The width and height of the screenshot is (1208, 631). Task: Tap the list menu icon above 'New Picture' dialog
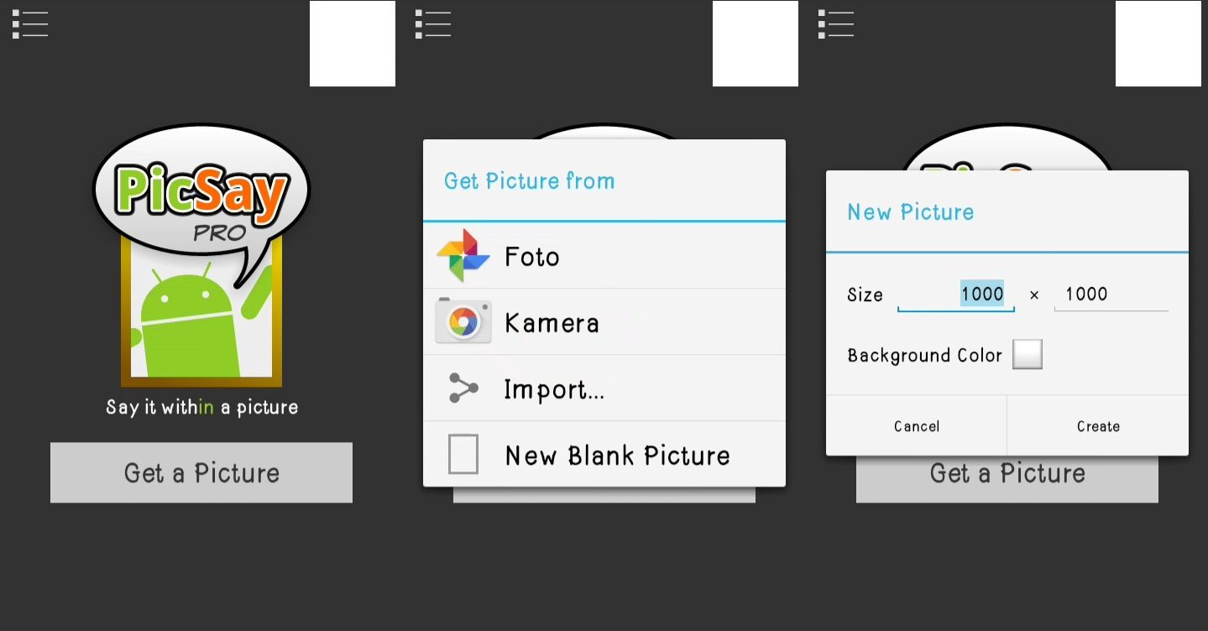836,24
